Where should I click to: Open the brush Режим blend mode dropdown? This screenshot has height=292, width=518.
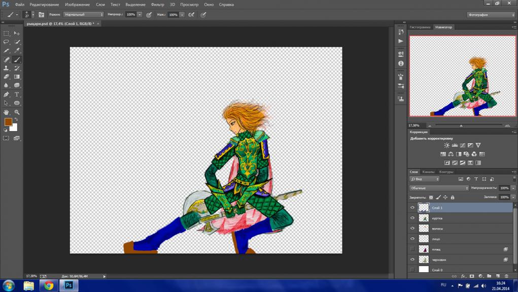[x=84, y=15]
